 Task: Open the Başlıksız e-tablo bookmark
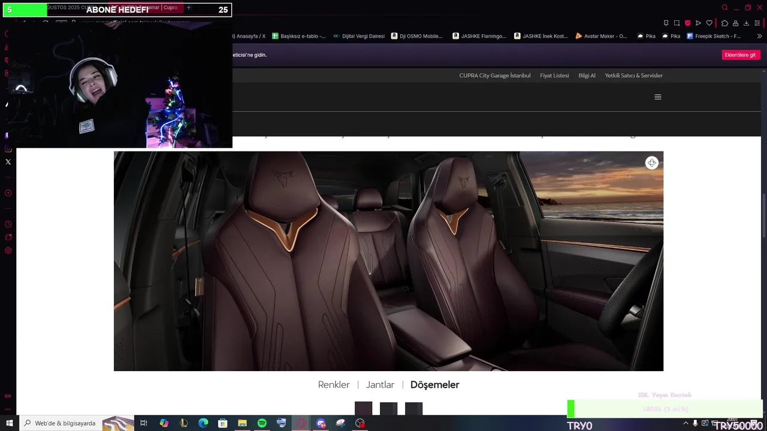tap(299, 36)
